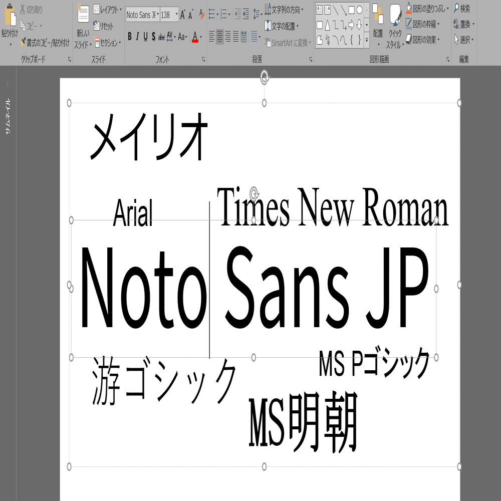The height and width of the screenshot is (501, 501).
Task: Click the Times New Roman text on slide
Action: [333, 207]
